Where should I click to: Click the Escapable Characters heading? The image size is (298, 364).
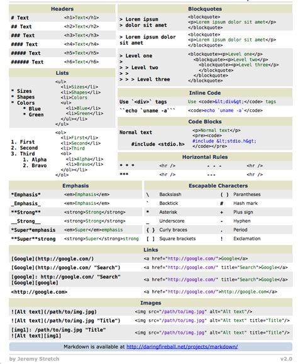pos(218,185)
